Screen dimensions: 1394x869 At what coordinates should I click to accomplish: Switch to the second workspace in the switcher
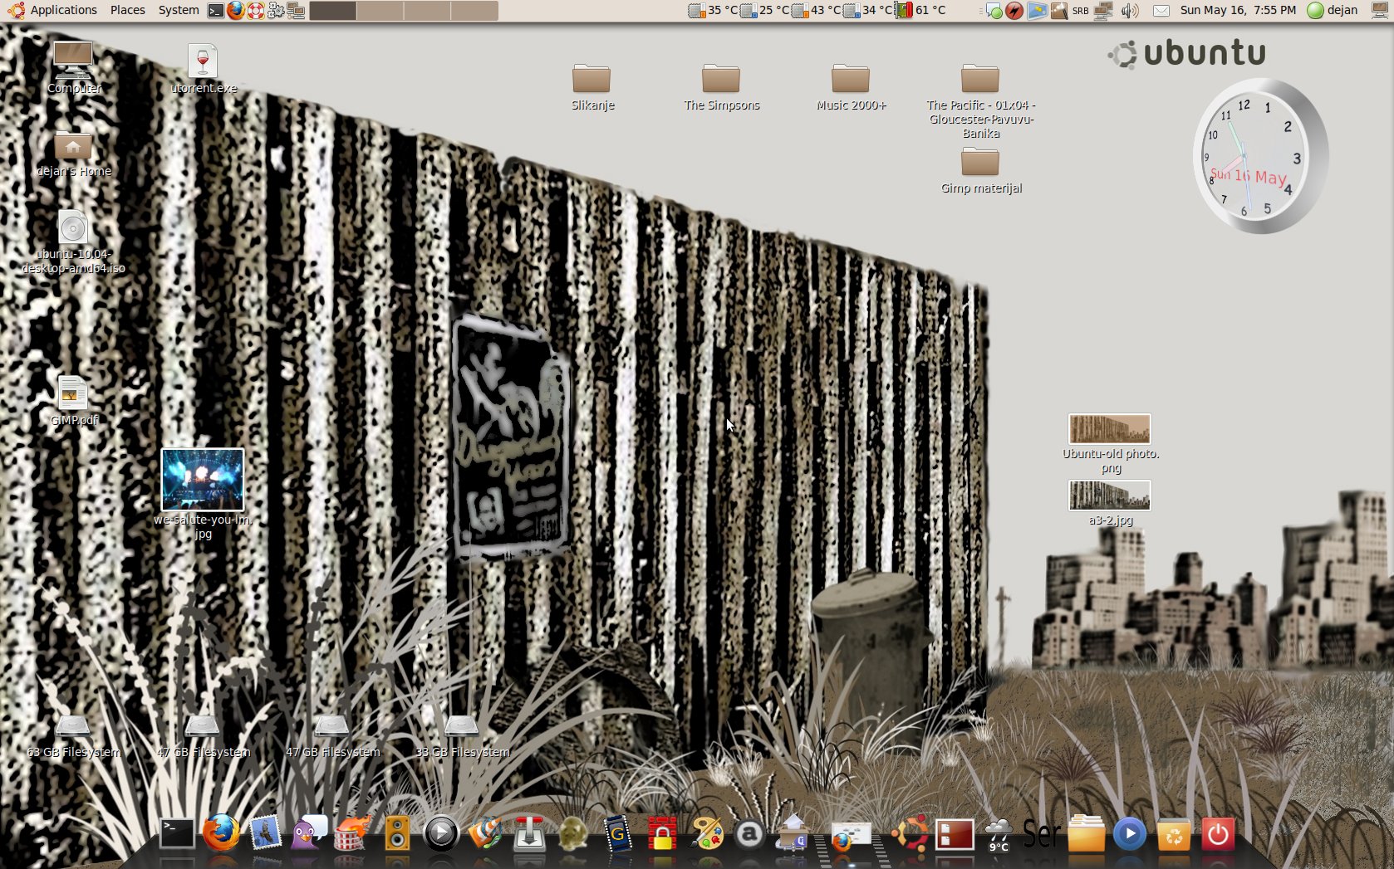tap(380, 11)
